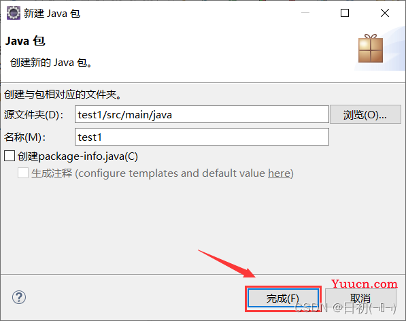
Task: Confirm with the 完成(F) button
Action: [x=283, y=299]
